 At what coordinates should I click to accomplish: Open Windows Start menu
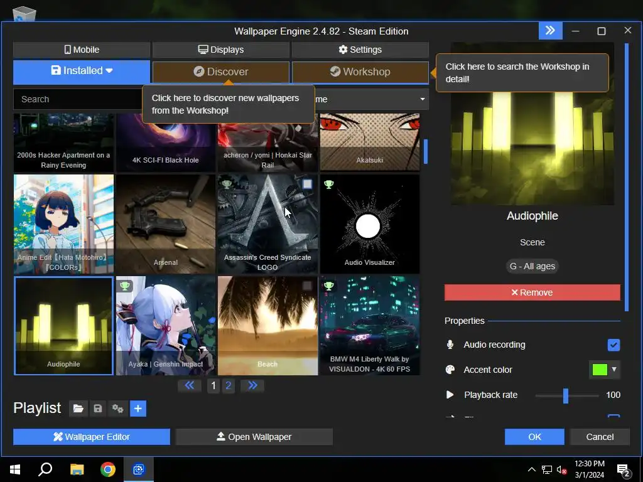(x=15, y=469)
